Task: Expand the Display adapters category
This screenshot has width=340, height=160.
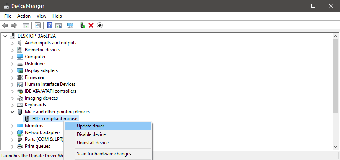Action: pos(12,70)
